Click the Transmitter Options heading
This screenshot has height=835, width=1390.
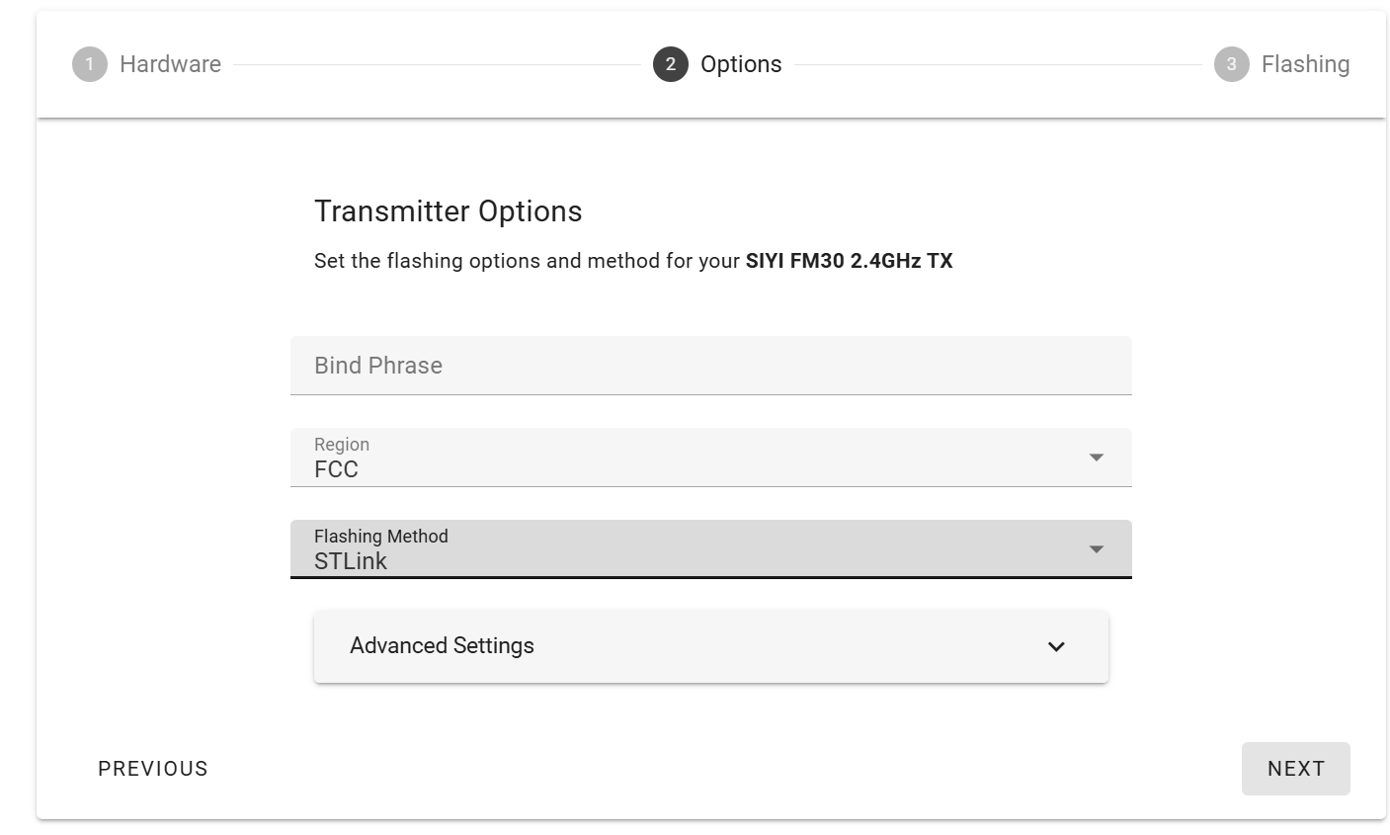pyautogui.click(x=449, y=211)
